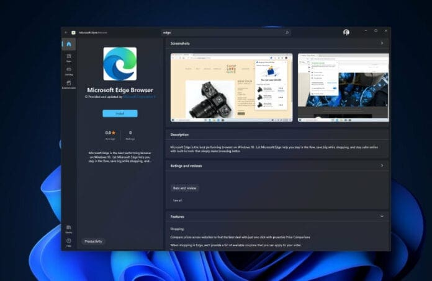Open Help in the sidebar

point(69,242)
